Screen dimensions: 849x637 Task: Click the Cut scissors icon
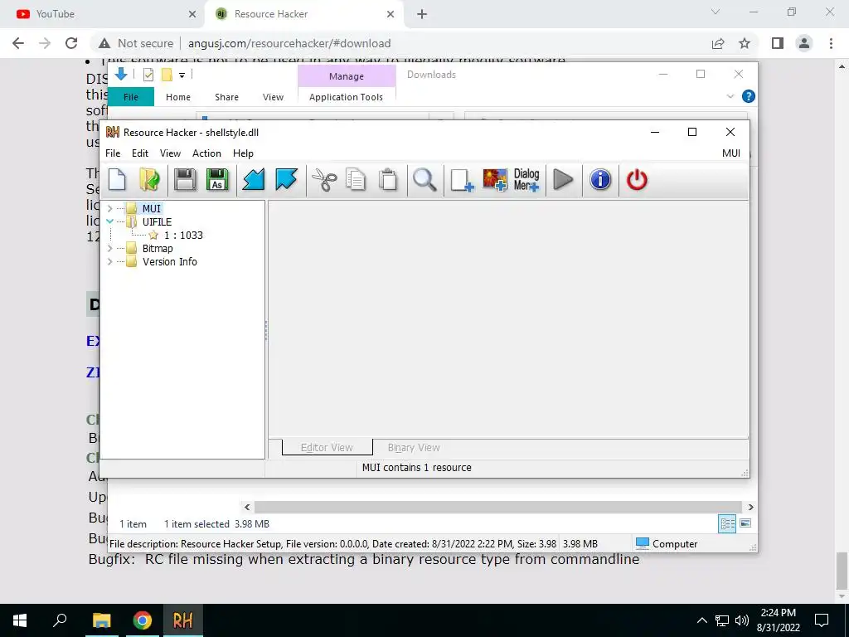[x=324, y=180]
